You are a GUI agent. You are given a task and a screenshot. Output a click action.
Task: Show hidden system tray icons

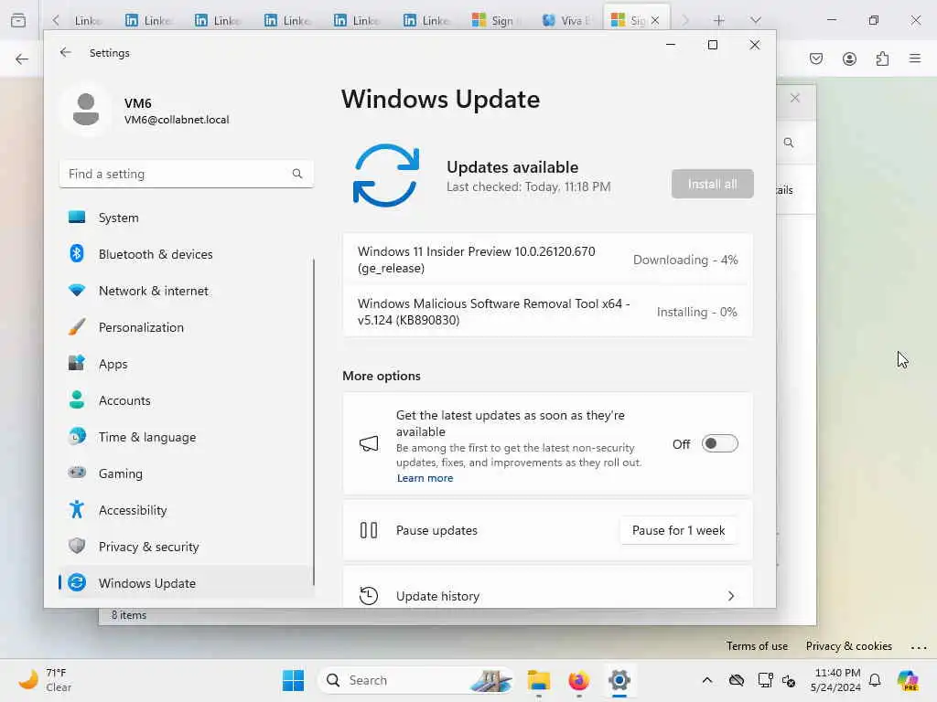pos(707,680)
